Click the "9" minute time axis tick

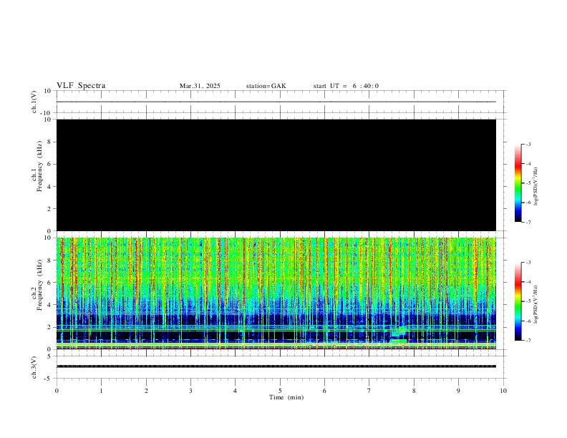(x=458, y=391)
